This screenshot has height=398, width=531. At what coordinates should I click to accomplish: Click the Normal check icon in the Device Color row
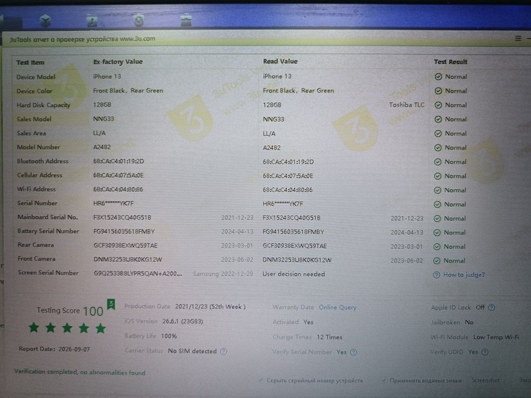click(438, 91)
